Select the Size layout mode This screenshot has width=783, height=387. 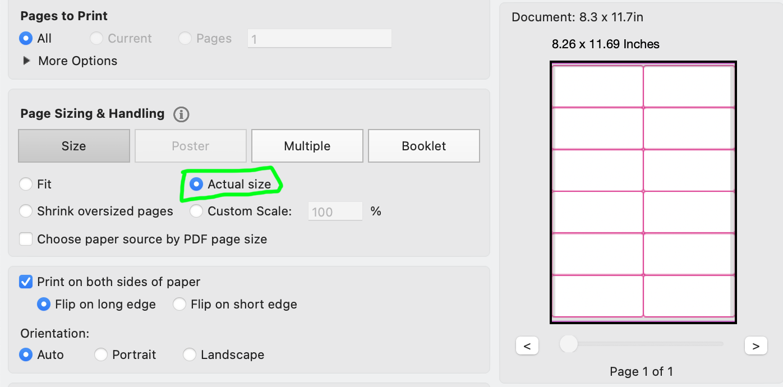tap(73, 146)
